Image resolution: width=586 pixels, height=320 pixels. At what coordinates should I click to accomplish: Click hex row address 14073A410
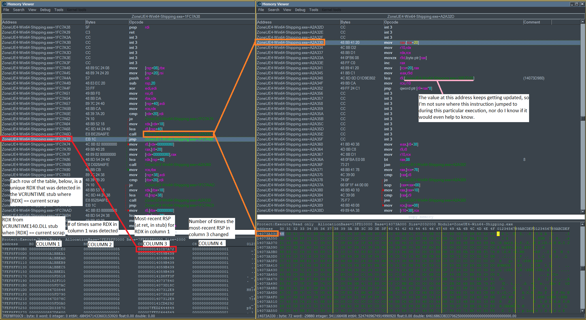coord(267,265)
